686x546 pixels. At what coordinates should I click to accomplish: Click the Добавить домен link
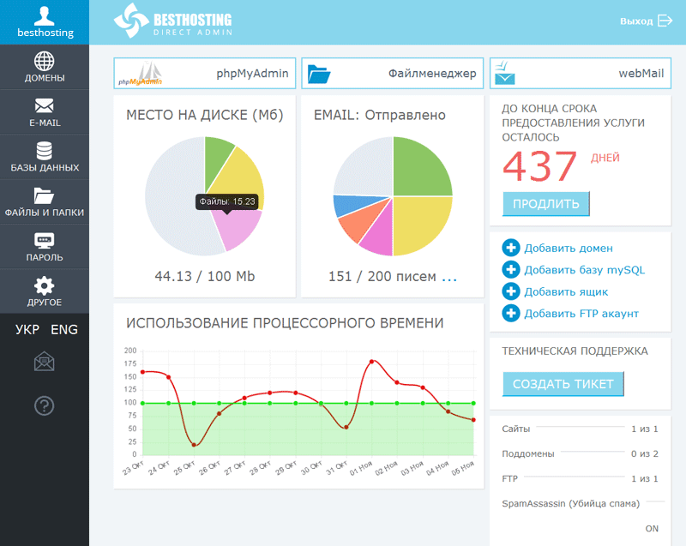point(569,249)
